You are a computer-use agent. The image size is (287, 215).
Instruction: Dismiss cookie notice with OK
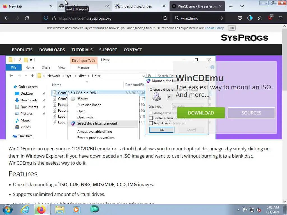pyautogui.click(x=232, y=28)
